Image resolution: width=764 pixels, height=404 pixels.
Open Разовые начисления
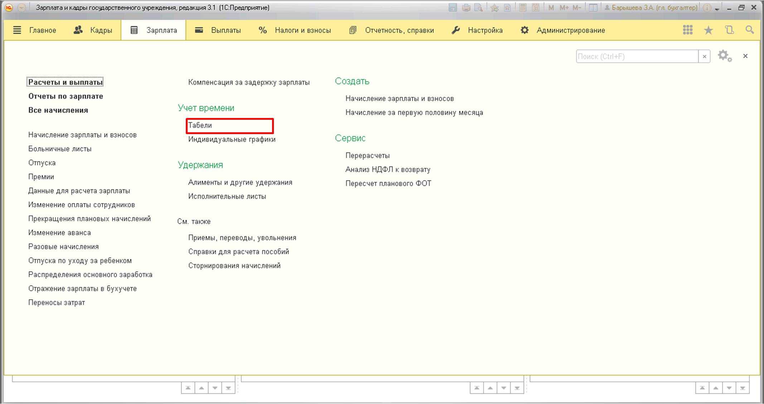63,246
